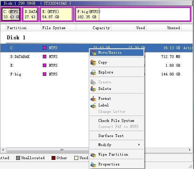The width and height of the screenshot is (194, 169).
Task: Click the Explore magnifier icon
Action: (93, 72)
